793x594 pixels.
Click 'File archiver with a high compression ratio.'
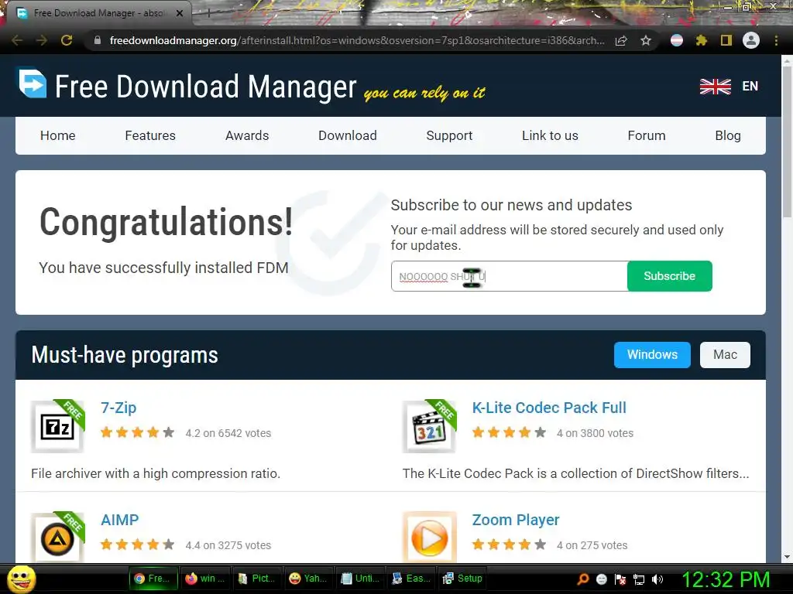[155, 473]
